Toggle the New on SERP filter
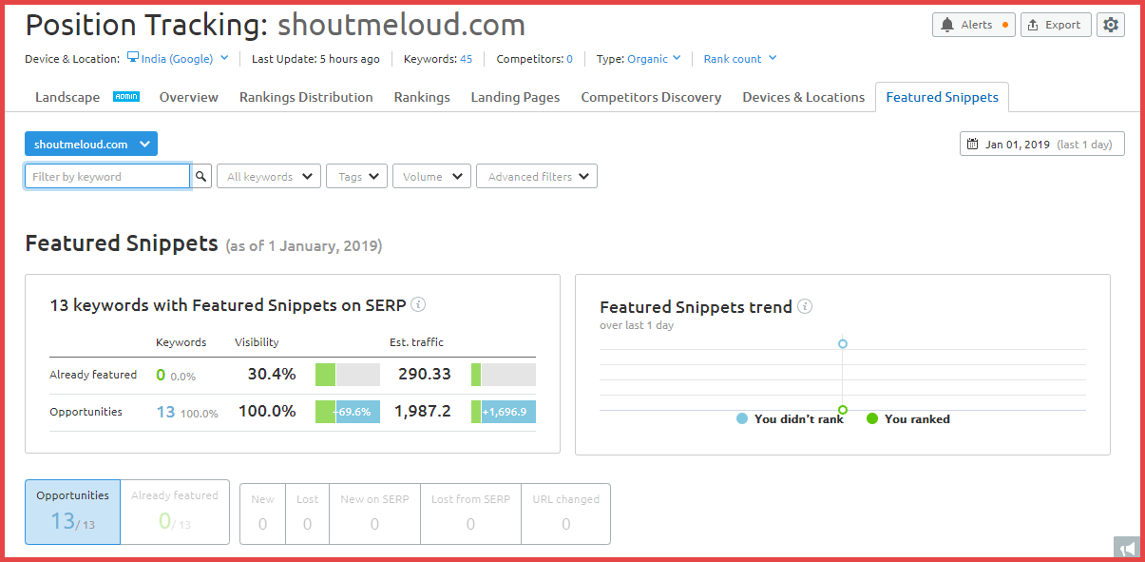1145x562 pixels. pos(374,514)
